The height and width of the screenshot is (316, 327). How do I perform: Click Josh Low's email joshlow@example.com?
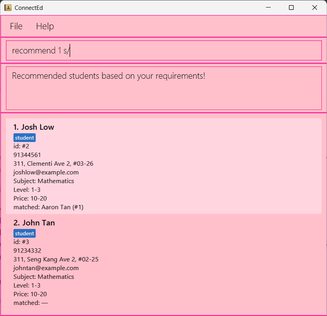click(46, 172)
